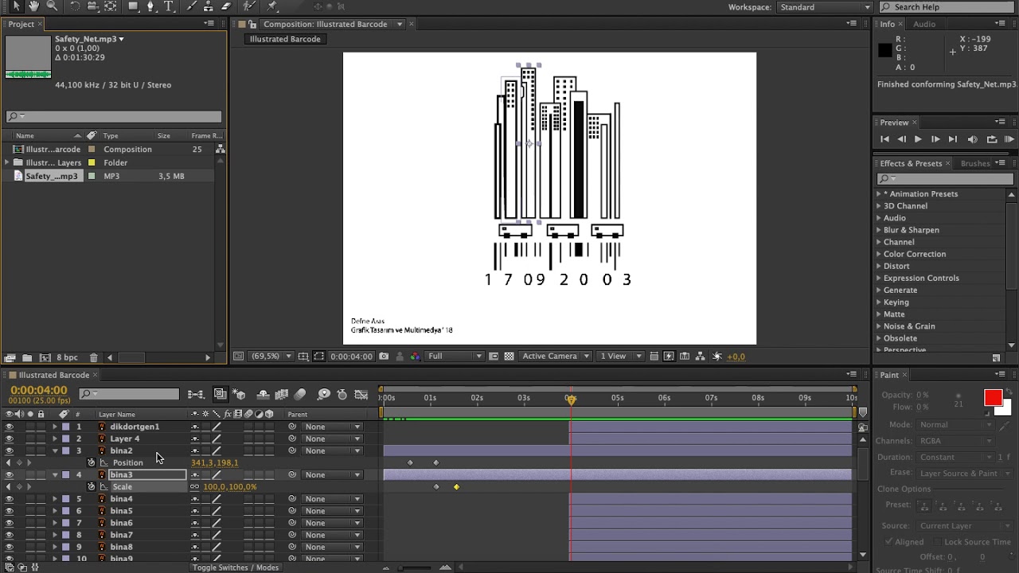The width and height of the screenshot is (1019, 573).
Task: Hide the Layer 4 layer eye toggle
Action: click(x=10, y=439)
